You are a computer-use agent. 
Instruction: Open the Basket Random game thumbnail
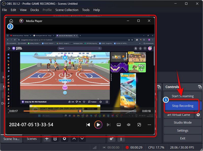coord(137,57)
